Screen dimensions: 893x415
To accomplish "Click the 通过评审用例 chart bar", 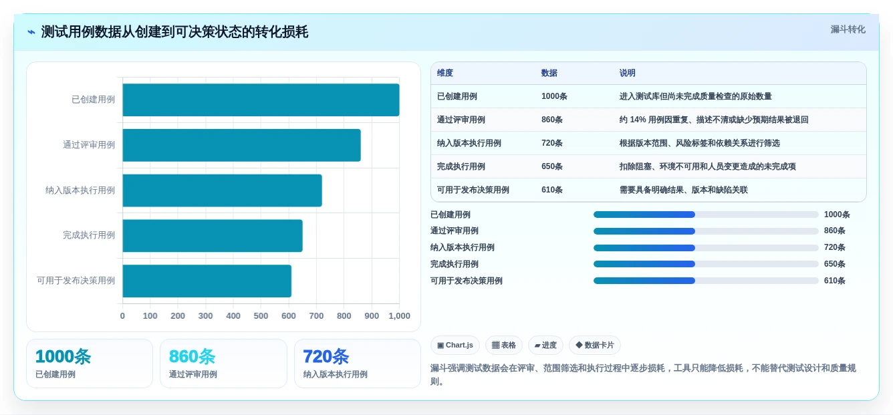I will [241, 145].
